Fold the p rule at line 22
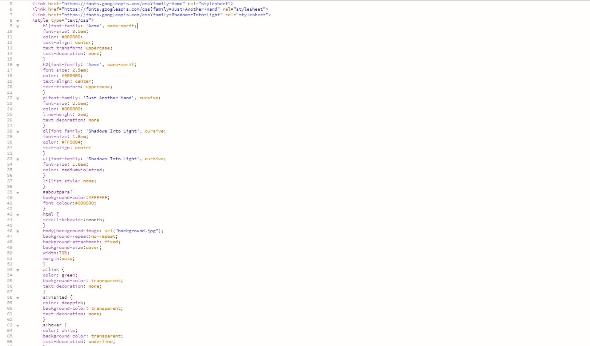This screenshot has height=346, width=590. tap(18, 98)
